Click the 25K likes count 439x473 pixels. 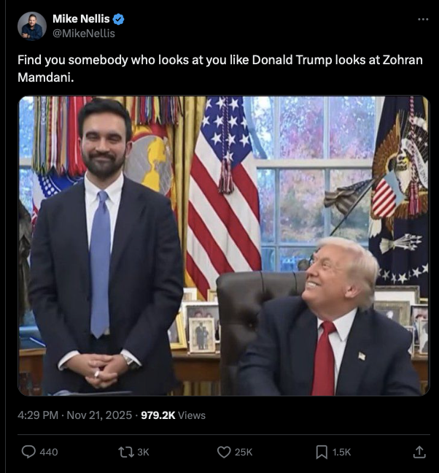pos(244,452)
